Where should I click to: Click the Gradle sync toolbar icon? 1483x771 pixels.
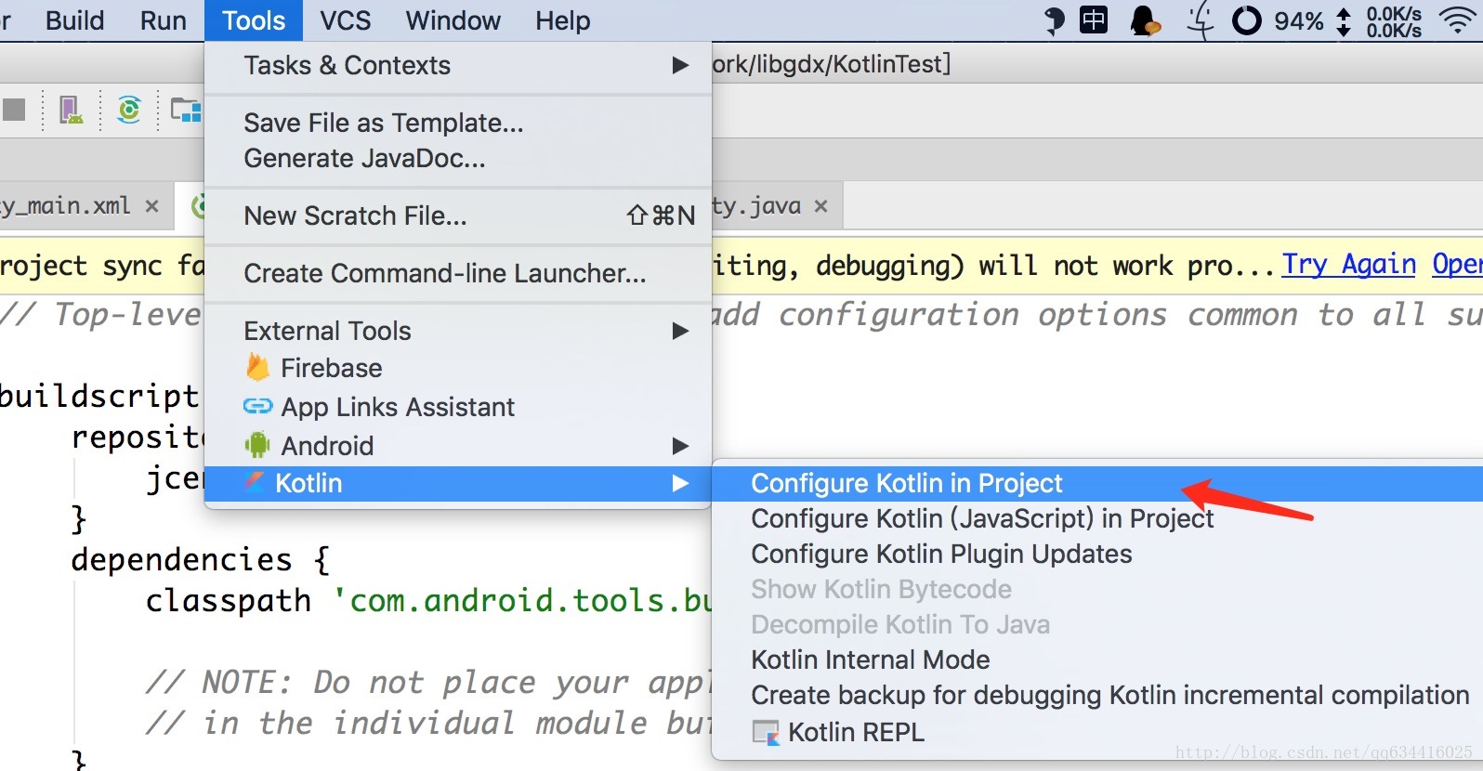(129, 110)
